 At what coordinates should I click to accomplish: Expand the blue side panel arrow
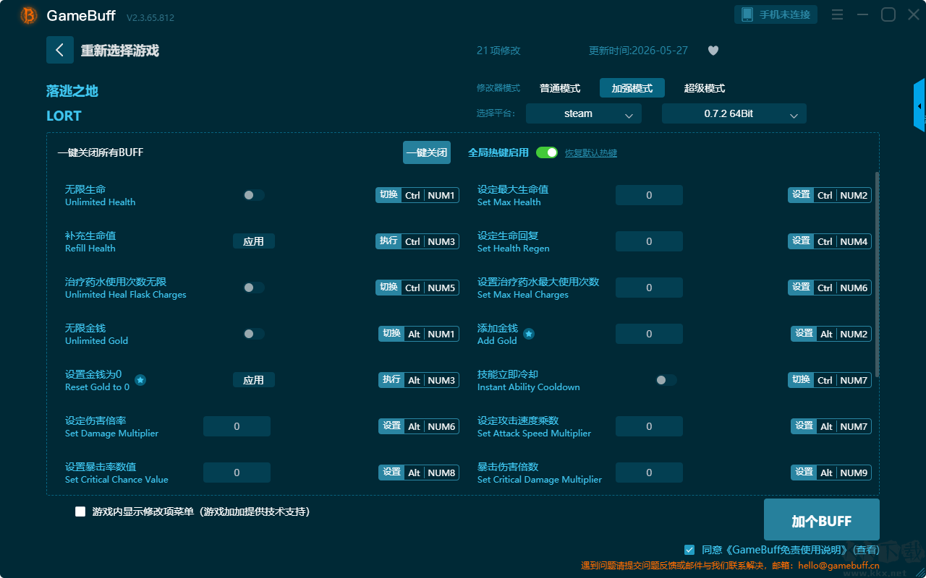pos(919,105)
